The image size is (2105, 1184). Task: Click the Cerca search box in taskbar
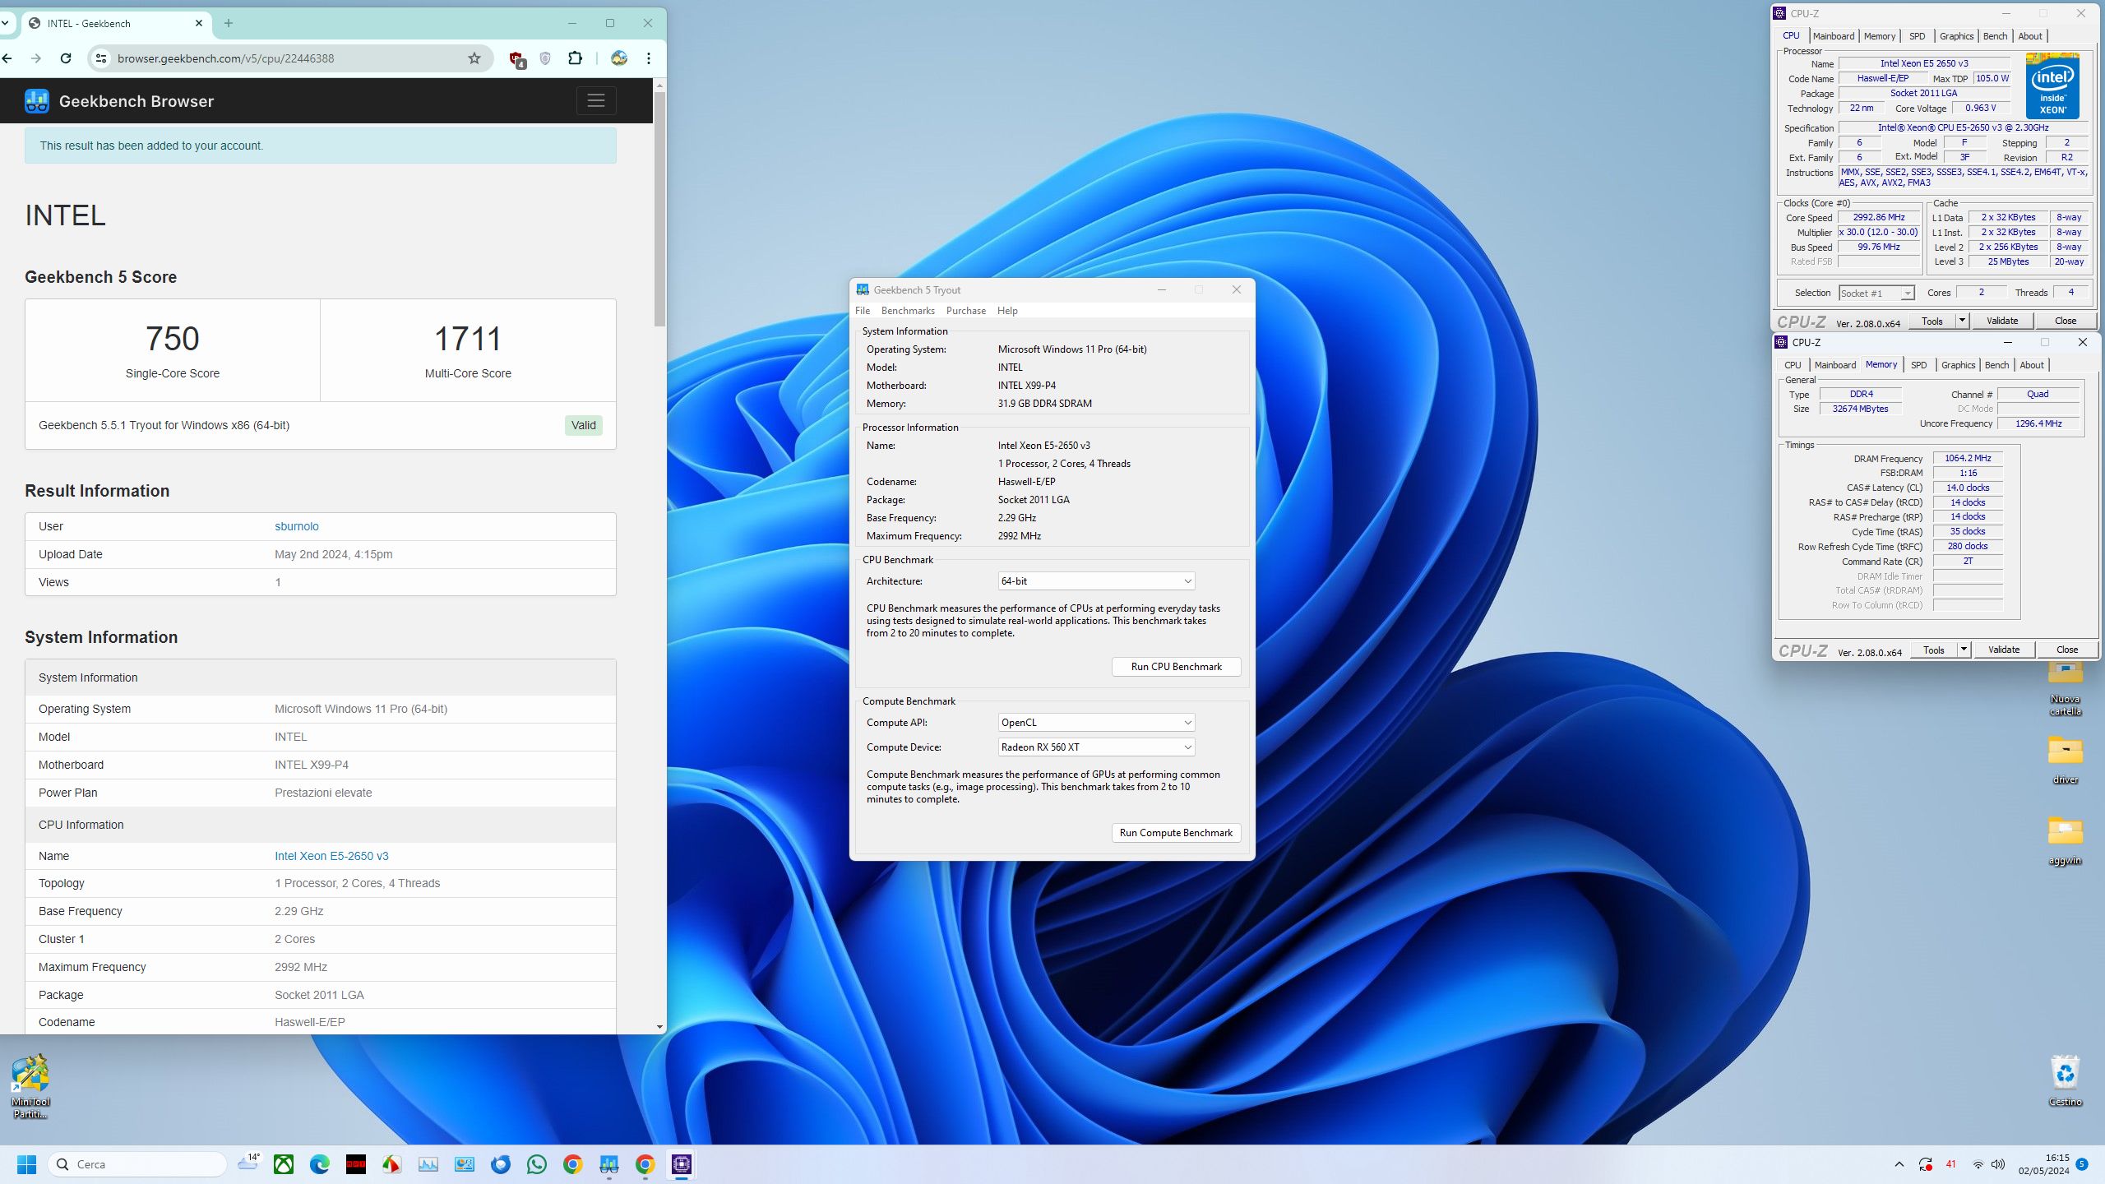(x=137, y=1164)
